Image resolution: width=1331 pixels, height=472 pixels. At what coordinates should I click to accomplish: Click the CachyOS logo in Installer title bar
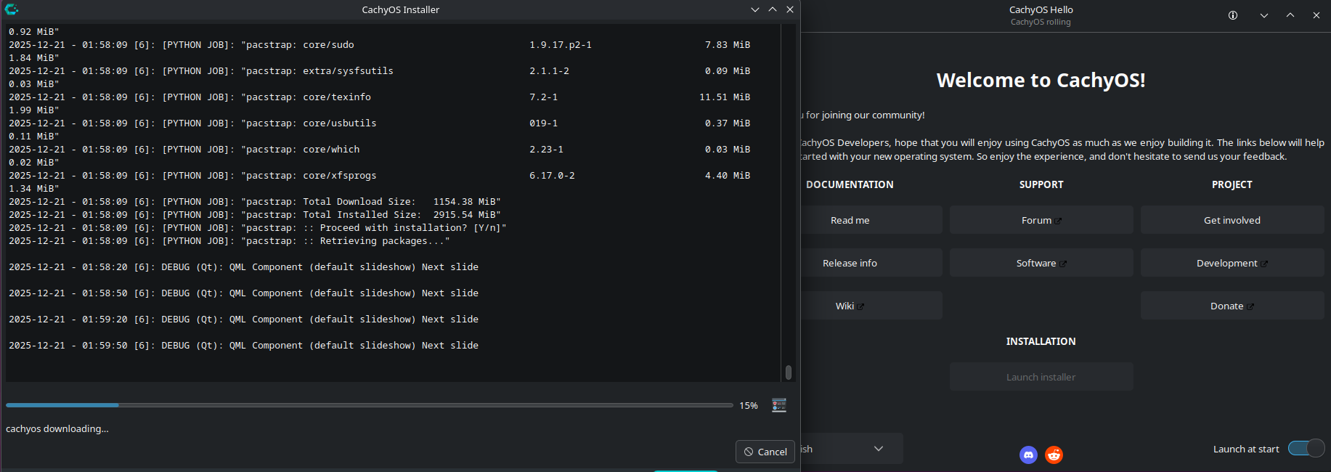pos(12,9)
